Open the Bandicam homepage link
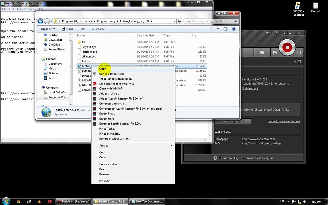Image resolution: width=328 pixels, height=205 pixels. click(x=258, y=139)
